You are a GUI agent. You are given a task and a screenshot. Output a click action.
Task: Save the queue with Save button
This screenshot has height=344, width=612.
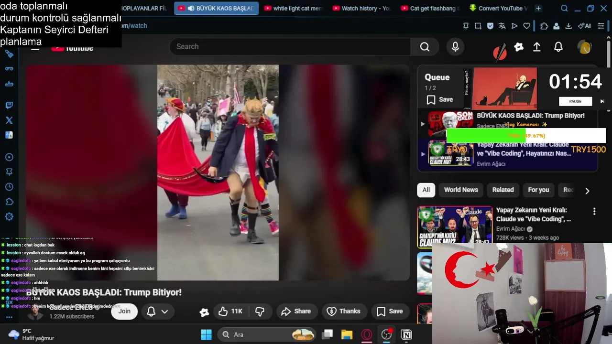tap(440, 99)
